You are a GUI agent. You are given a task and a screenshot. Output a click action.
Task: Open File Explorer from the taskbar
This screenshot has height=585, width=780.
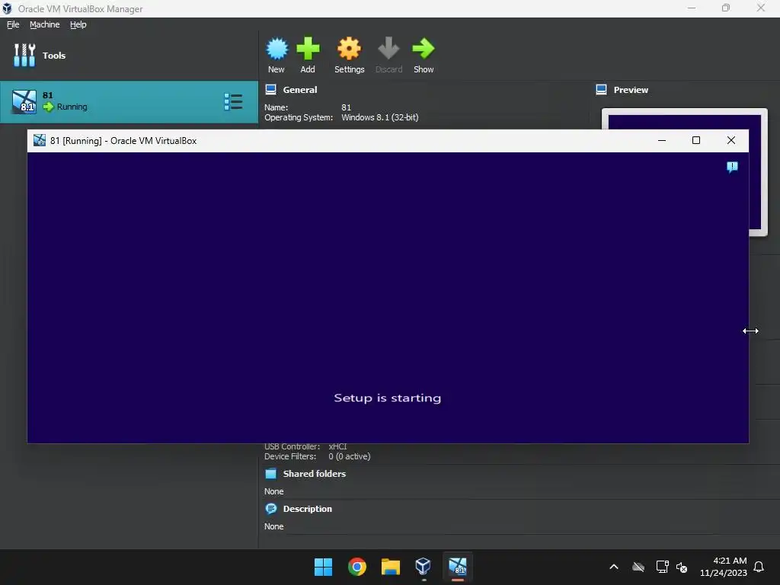tap(391, 567)
